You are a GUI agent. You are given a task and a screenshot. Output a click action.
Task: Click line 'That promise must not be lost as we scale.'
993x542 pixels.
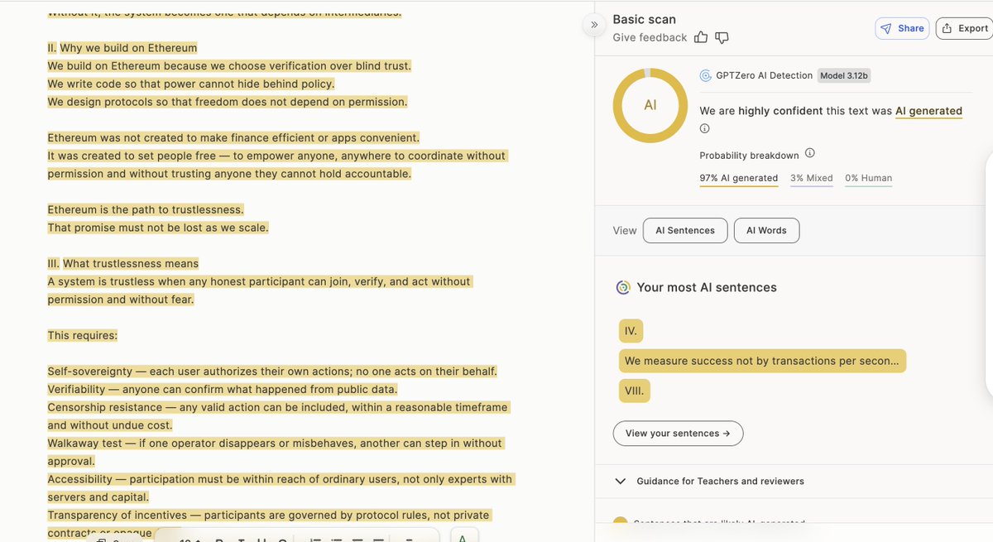(x=158, y=227)
